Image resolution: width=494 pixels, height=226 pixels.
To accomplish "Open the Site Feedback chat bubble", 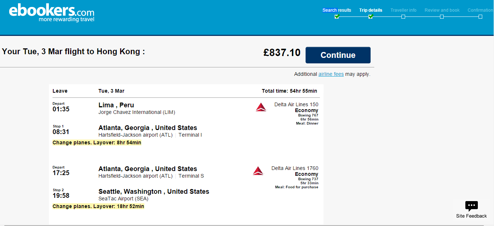I will click(x=471, y=206).
